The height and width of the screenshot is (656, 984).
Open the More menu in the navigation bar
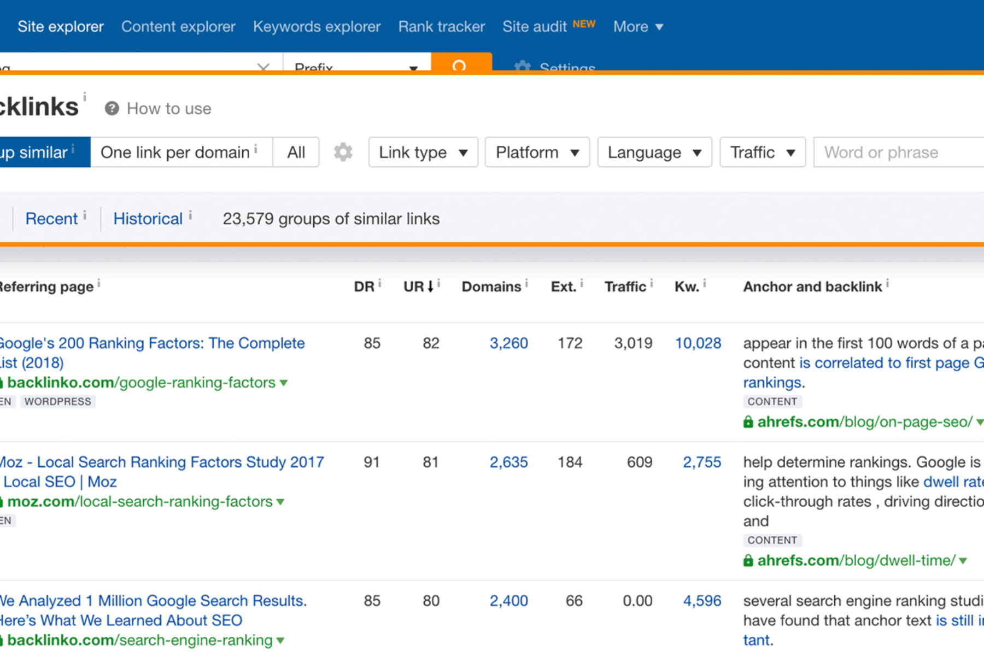click(x=638, y=26)
